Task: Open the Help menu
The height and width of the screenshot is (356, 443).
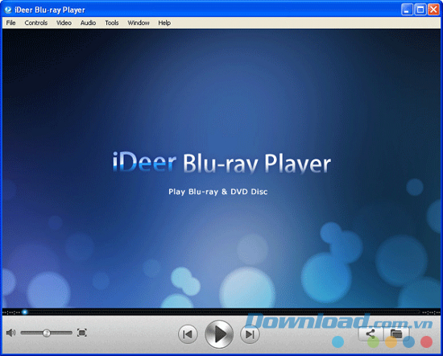Action: (164, 23)
